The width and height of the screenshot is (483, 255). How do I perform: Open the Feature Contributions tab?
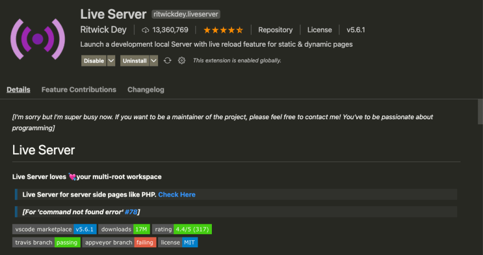[x=79, y=90]
